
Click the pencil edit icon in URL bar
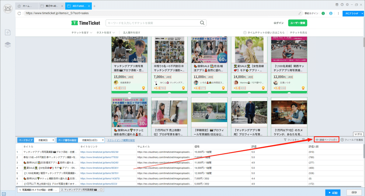point(300,13)
